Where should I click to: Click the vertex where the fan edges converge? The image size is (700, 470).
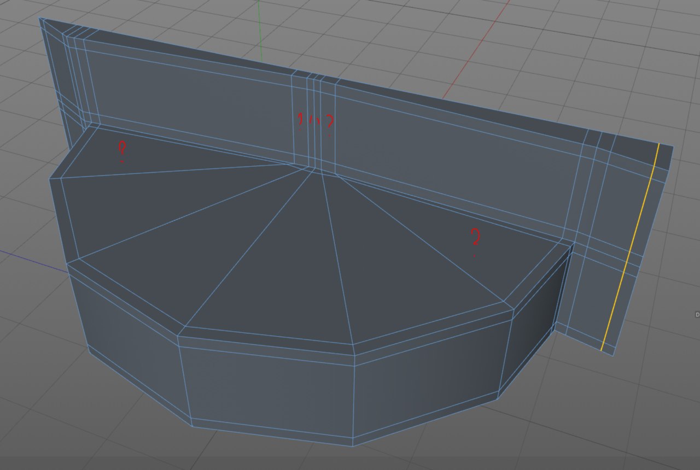(315, 169)
